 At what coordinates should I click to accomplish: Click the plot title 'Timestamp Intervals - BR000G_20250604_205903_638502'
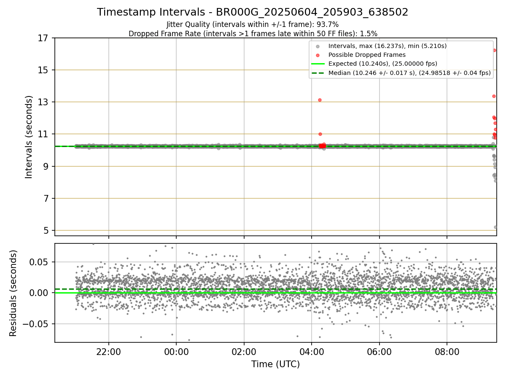(x=253, y=12)
